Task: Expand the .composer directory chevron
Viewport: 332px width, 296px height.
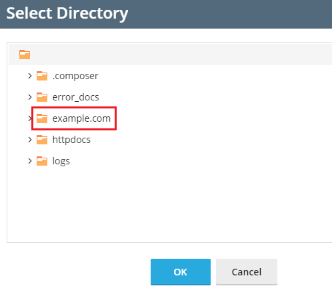Action: [x=30, y=76]
